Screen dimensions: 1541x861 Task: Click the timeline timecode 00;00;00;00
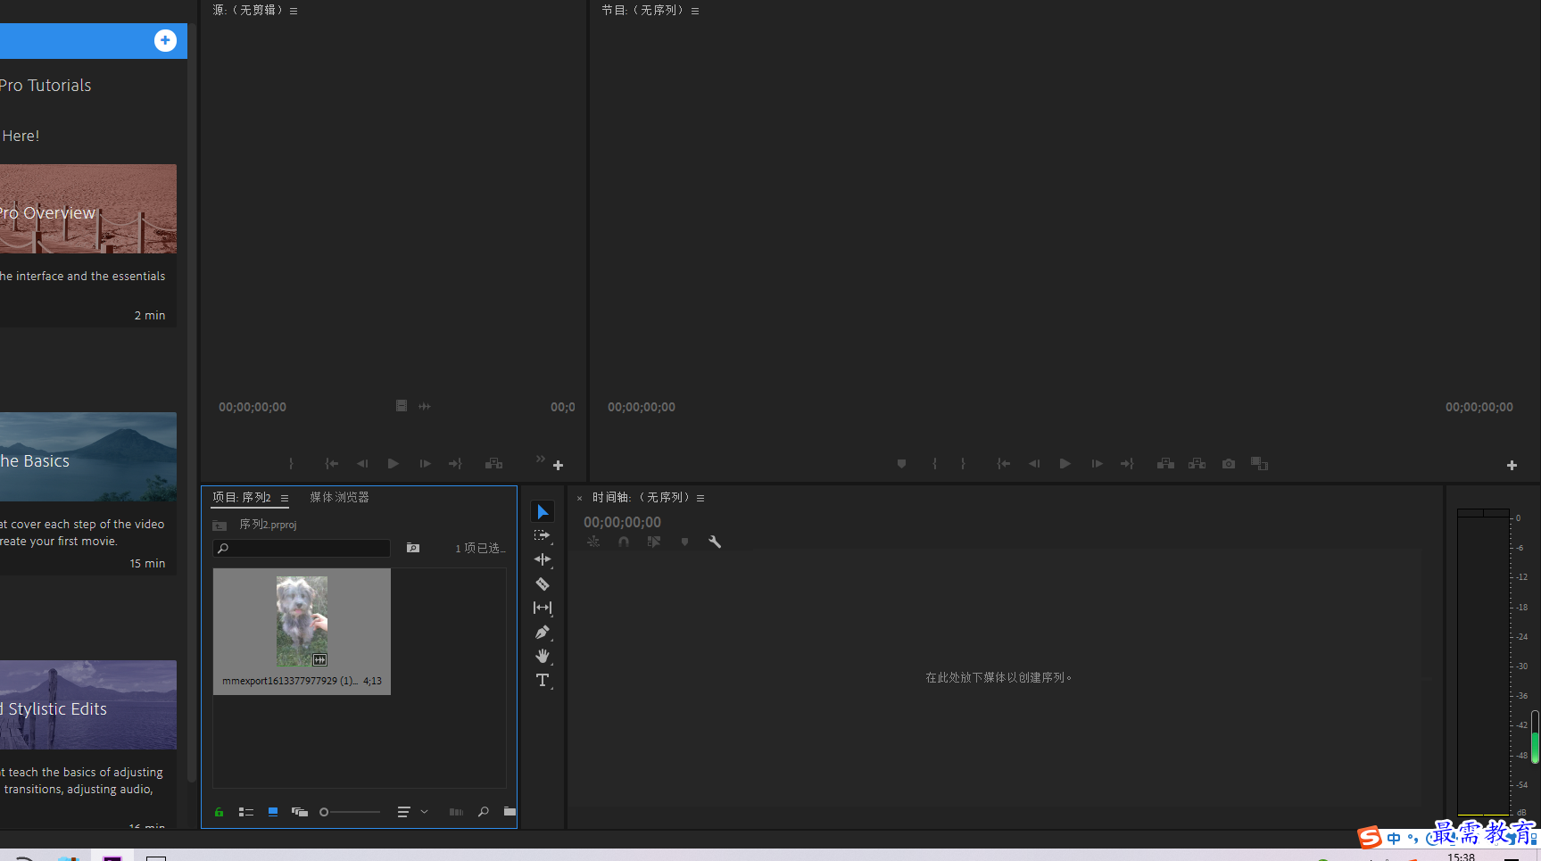(x=623, y=522)
